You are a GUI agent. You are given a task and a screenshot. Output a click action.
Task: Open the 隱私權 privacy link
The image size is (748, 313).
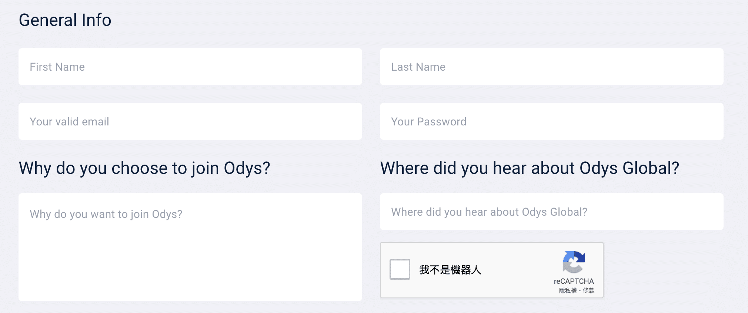tap(568, 290)
